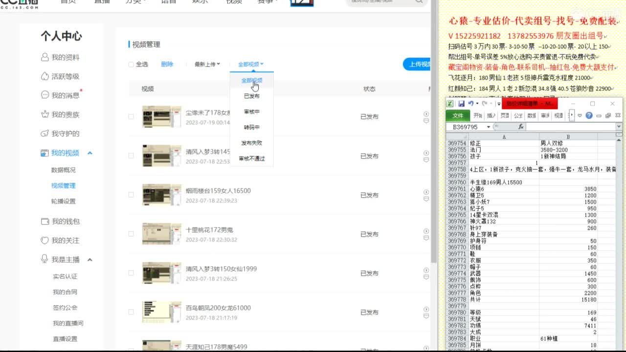626x352 pixels.
Task: Click the Excel Undo icon
Action: 471,103
